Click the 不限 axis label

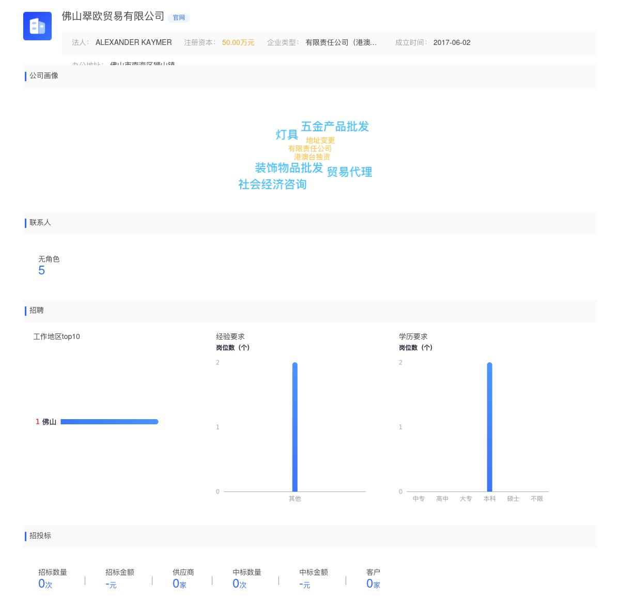[537, 499]
